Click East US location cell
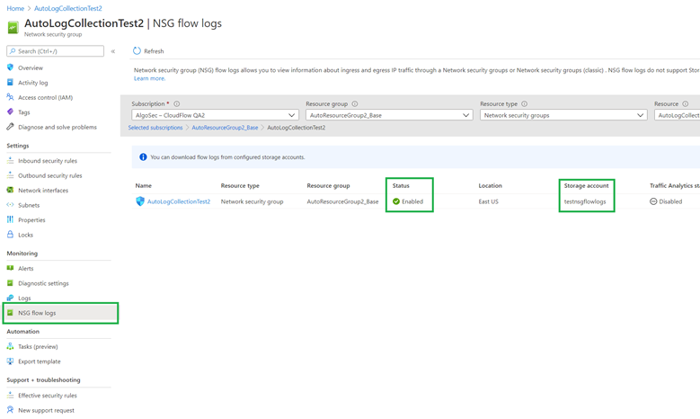700x419 pixels. (x=489, y=201)
